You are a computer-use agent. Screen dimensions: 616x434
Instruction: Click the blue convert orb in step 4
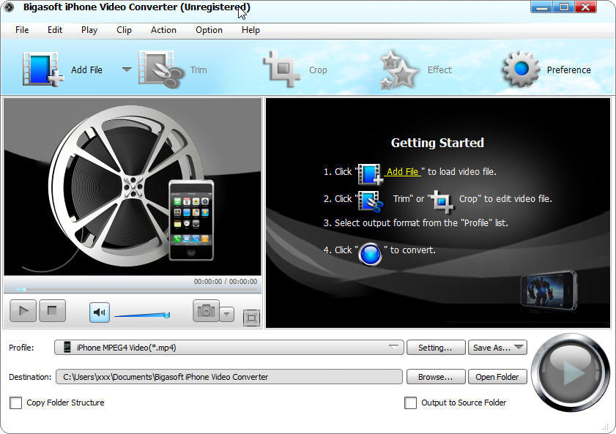(370, 254)
